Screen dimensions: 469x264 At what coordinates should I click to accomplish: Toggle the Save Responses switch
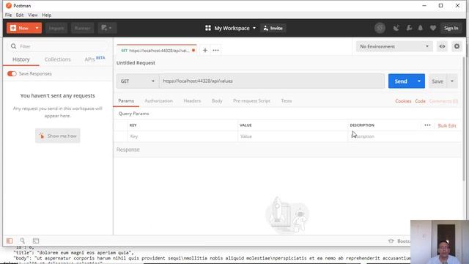[12, 73]
